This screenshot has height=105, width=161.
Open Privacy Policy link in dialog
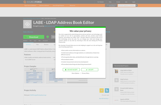[x=85, y=73]
